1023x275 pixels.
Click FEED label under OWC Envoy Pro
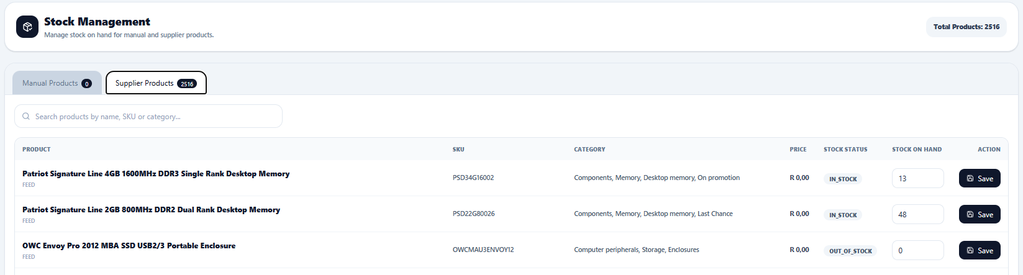[29, 257]
